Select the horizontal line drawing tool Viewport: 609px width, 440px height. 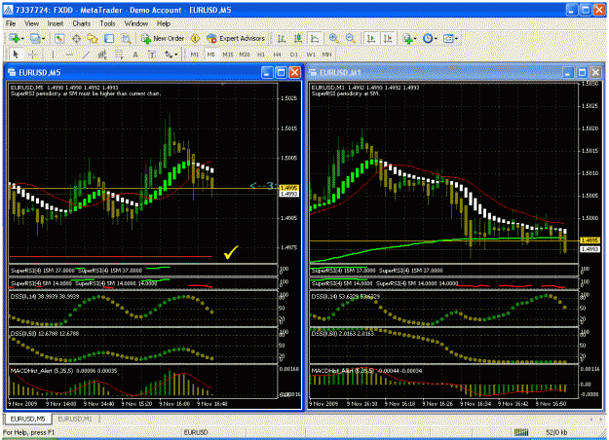69,55
